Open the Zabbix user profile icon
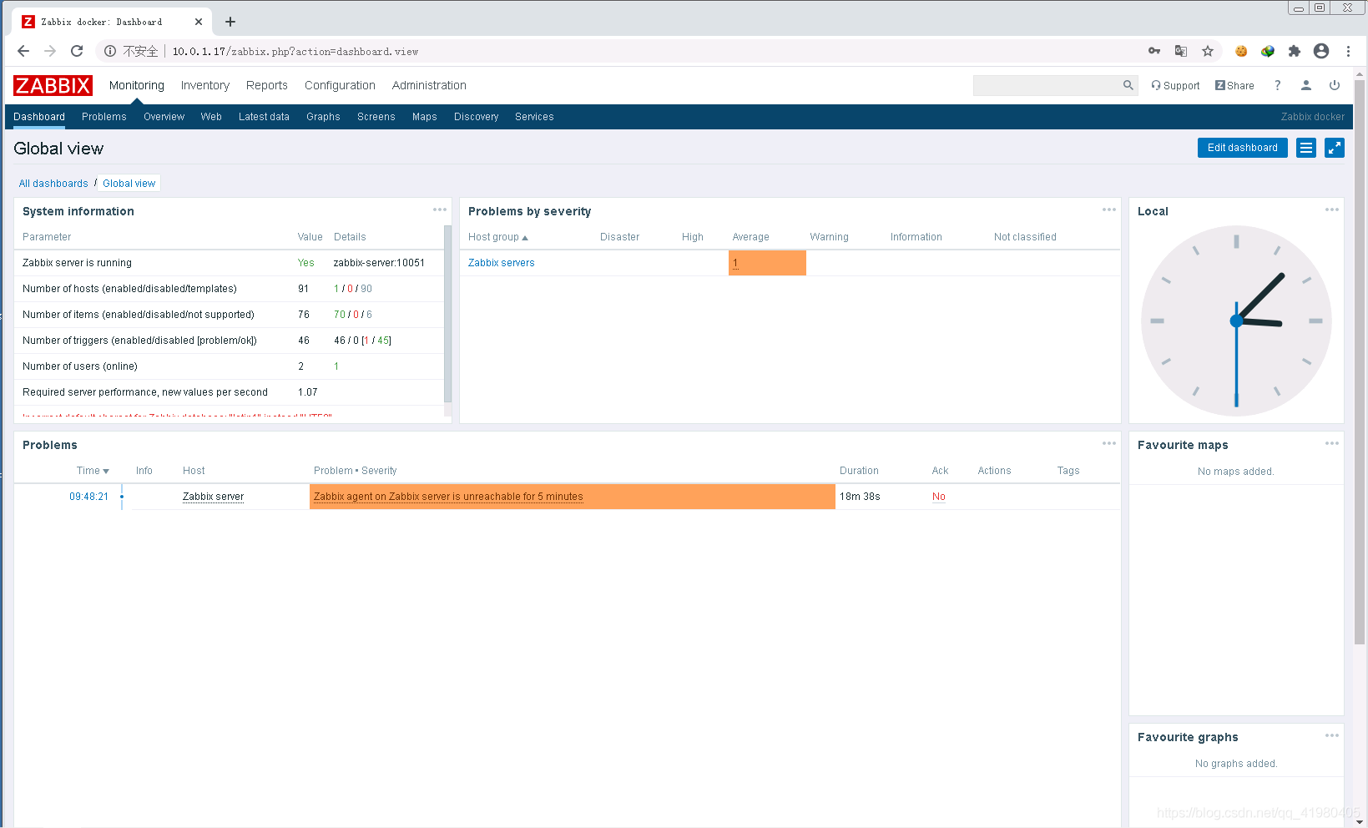The height and width of the screenshot is (828, 1368). [x=1306, y=85]
